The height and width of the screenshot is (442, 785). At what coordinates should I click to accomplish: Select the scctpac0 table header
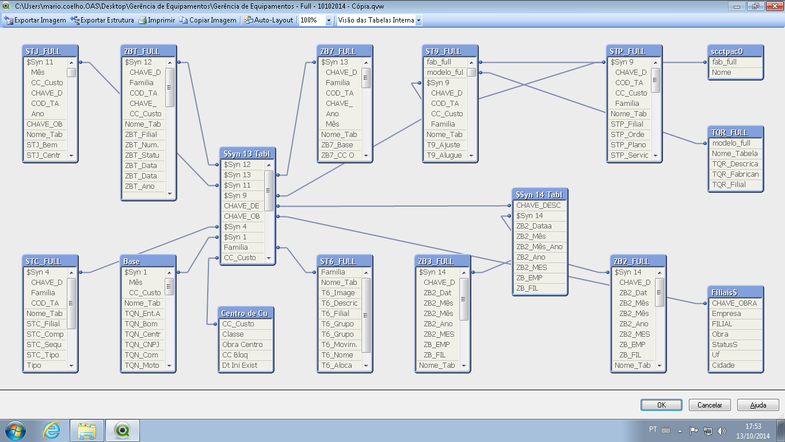736,51
